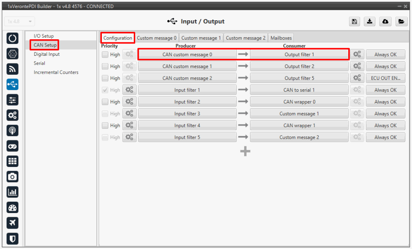The image size is (412, 249).
Task: Toggle High priority checkbox for Input filter 2
Action: click(105, 102)
